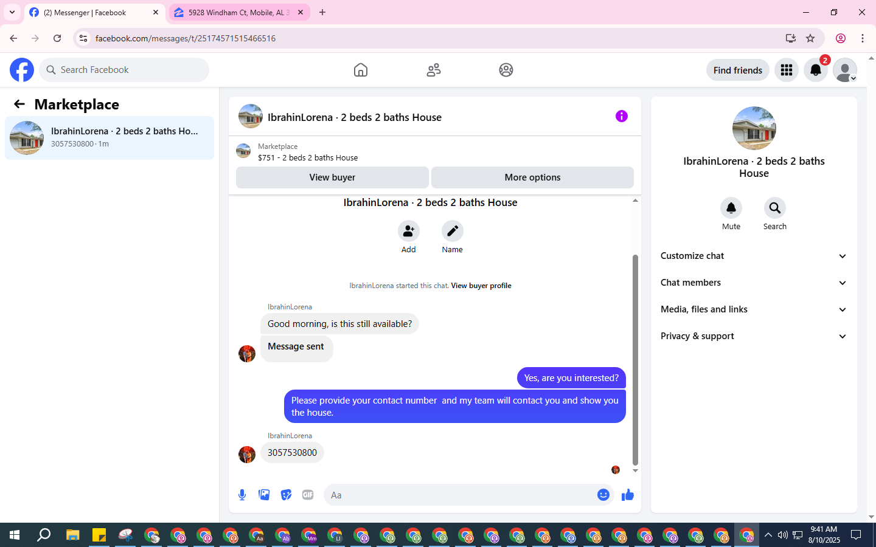The height and width of the screenshot is (547, 876).
Task: Click the browser back arrow
Action: [13, 38]
